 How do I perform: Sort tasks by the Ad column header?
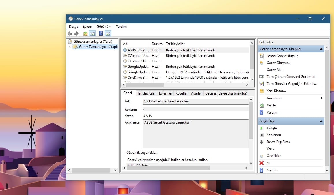click(136, 44)
